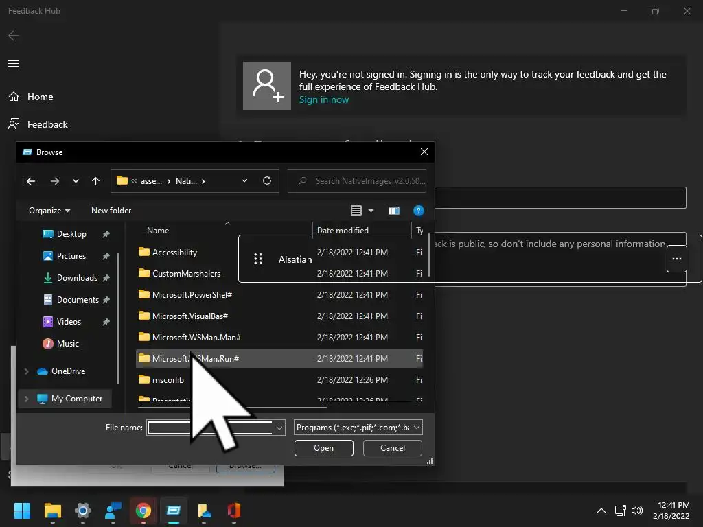Image resolution: width=703 pixels, height=527 pixels.
Task: Click Sign in now link
Action: point(324,99)
